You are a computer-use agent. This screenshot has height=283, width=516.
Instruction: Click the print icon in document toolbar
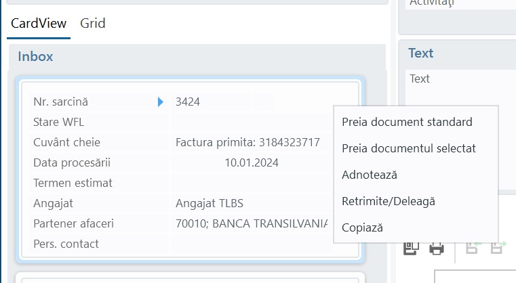click(437, 248)
